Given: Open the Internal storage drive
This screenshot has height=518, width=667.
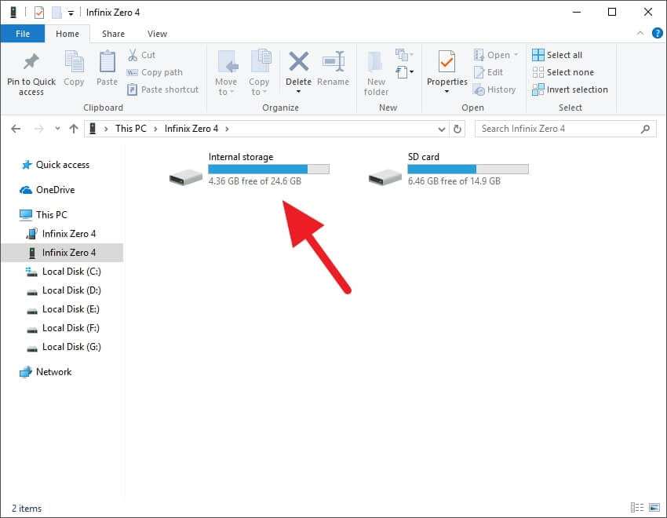Looking at the screenshot, I should 250,170.
